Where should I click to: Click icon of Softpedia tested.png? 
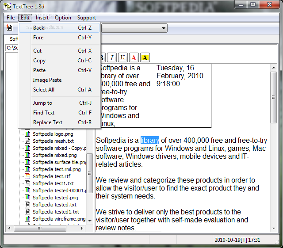click(x=27, y=198)
